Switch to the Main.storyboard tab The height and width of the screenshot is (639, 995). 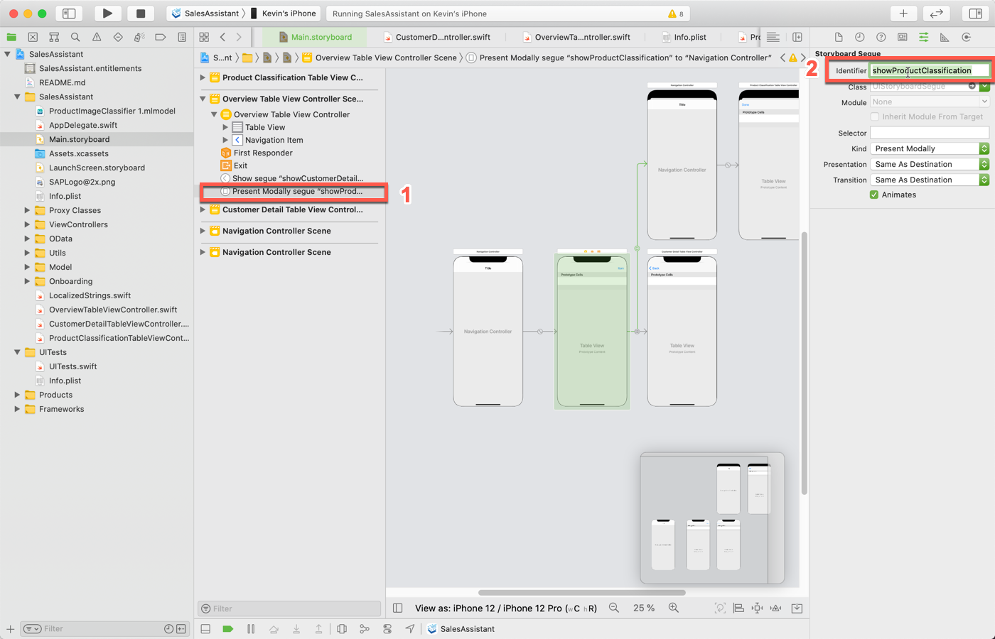315,37
